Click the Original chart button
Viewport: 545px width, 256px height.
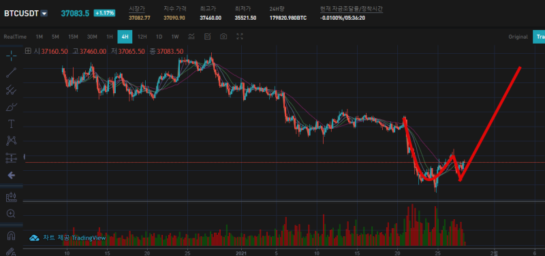pos(518,37)
